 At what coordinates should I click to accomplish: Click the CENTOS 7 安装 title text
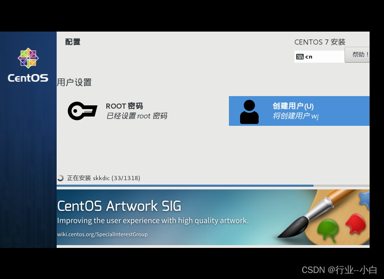(x=320, y=42)
